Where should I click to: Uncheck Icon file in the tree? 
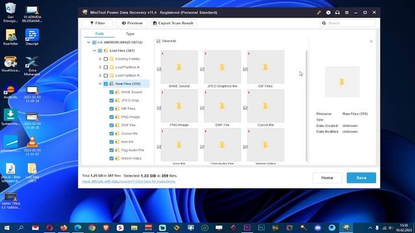(112, 142)
